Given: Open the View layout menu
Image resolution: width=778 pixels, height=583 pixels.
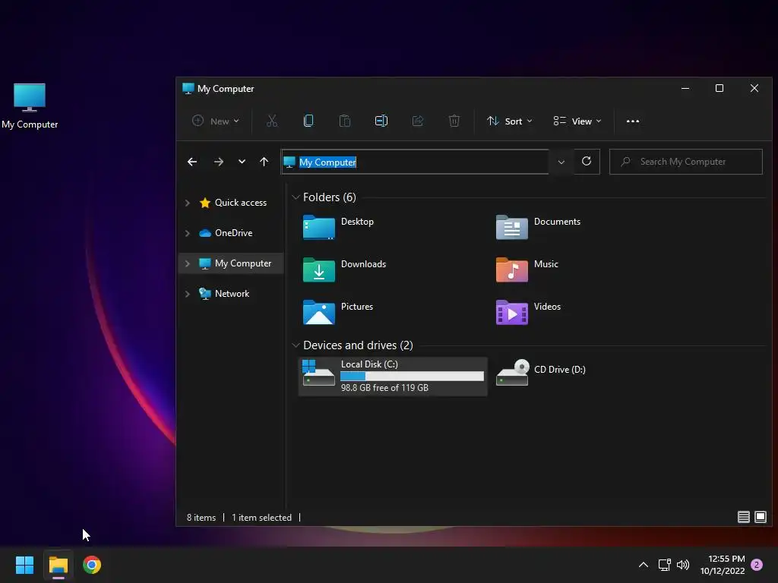Looking at the screenshot, I should (577, 121).
